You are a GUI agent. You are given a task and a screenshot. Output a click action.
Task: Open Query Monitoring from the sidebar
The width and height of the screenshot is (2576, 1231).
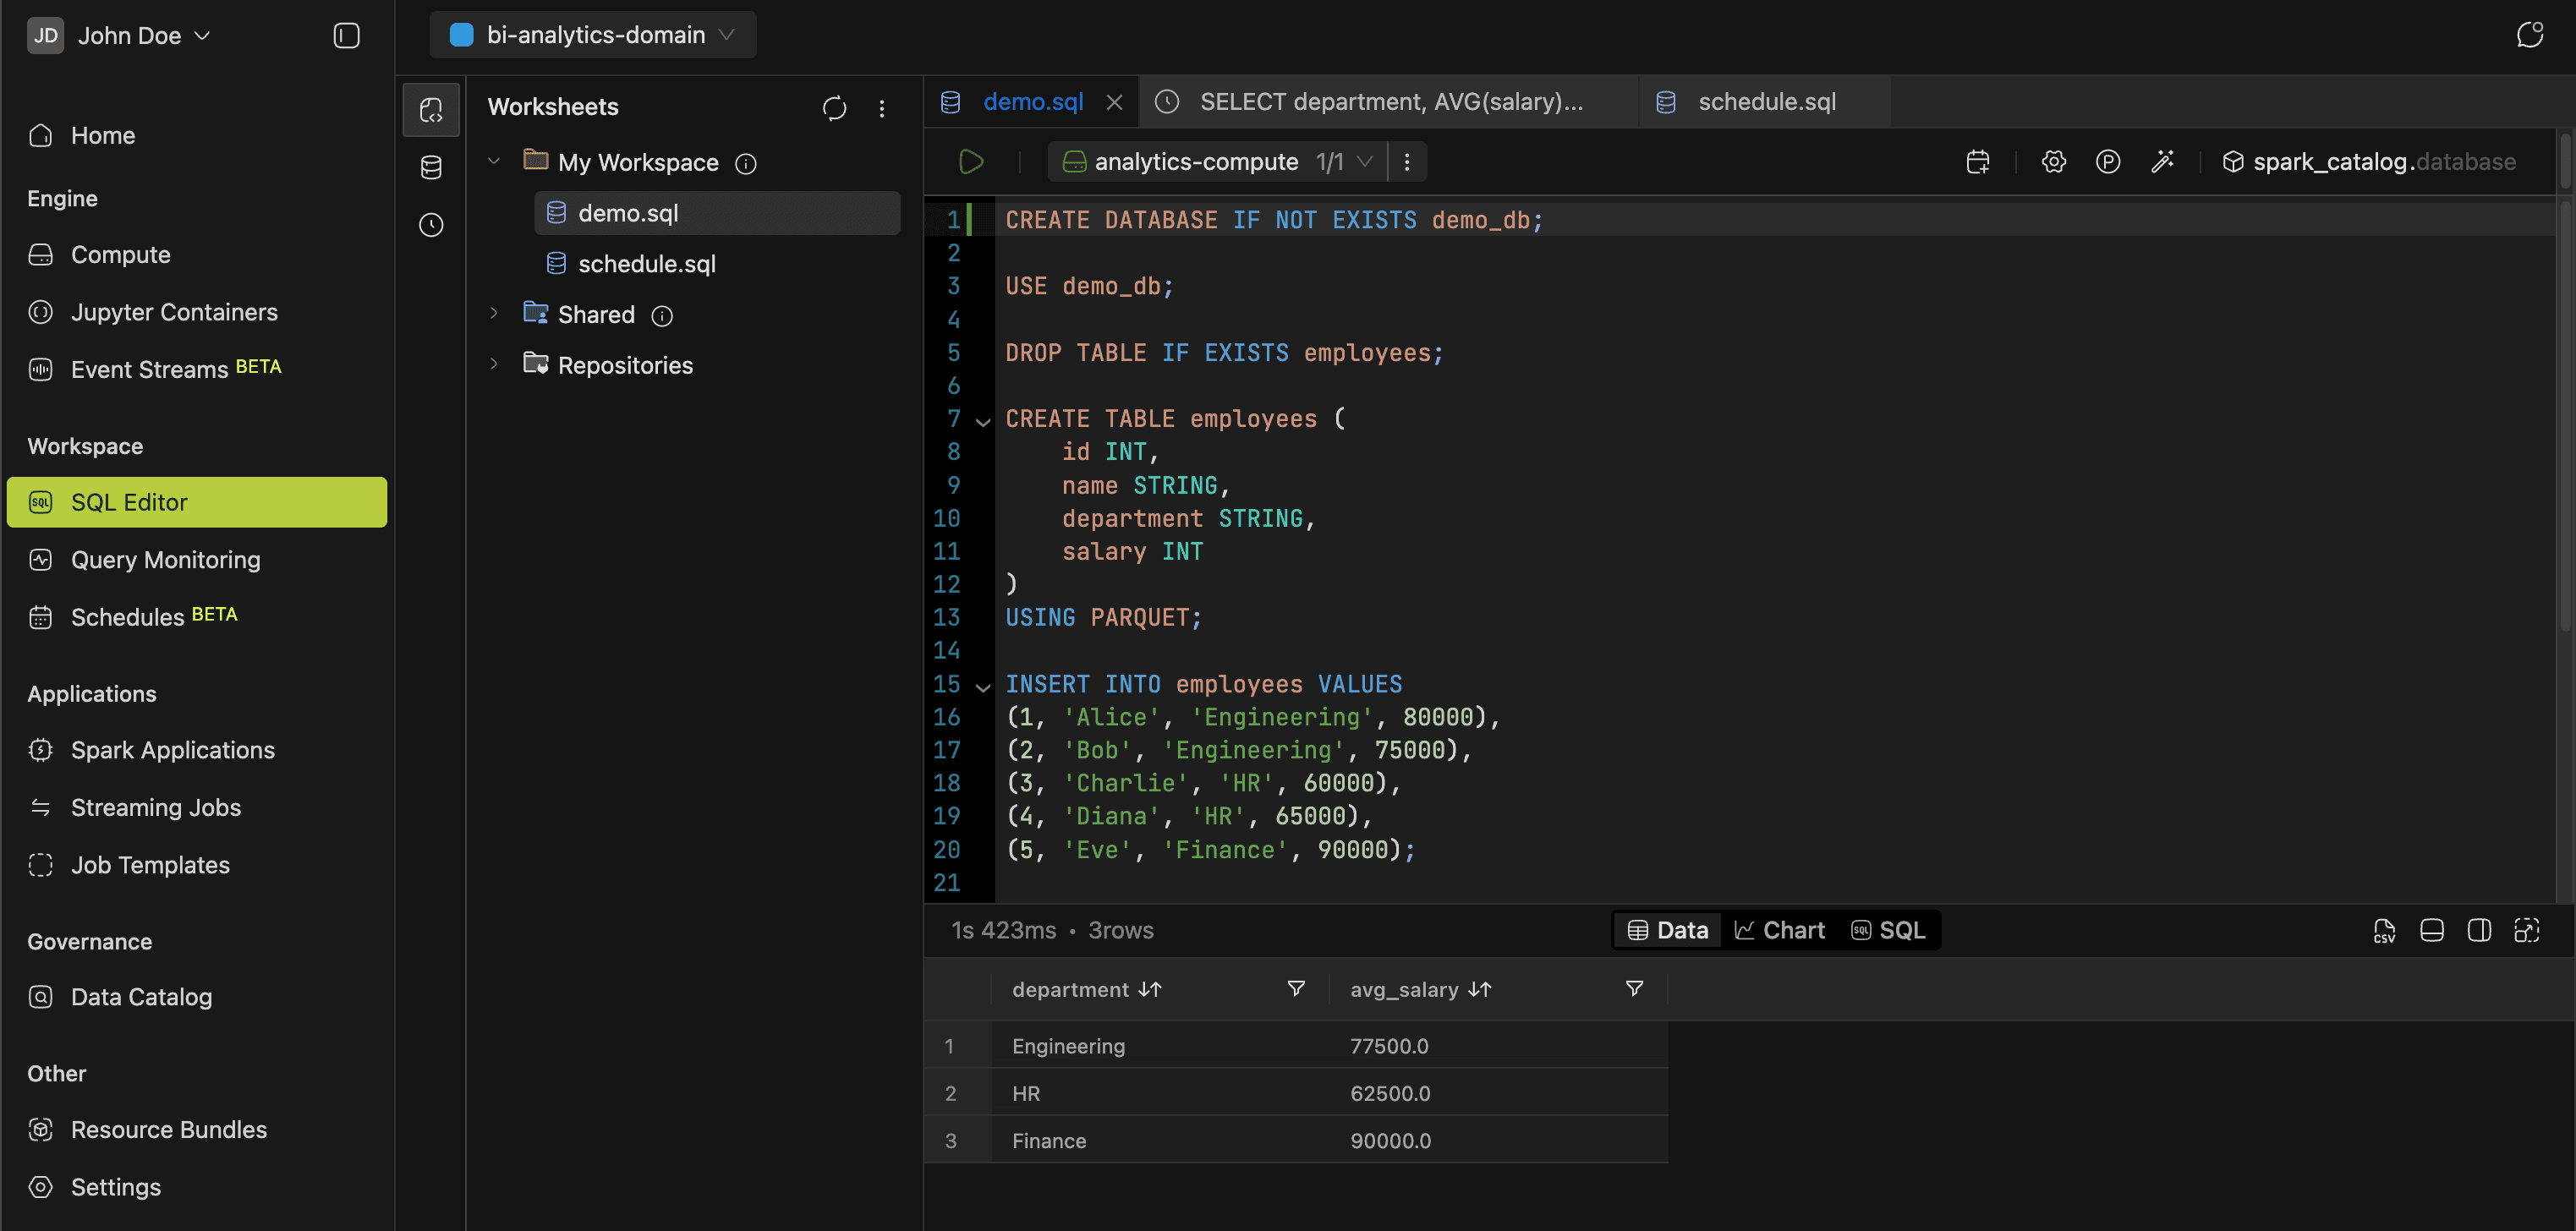point(165,559)
